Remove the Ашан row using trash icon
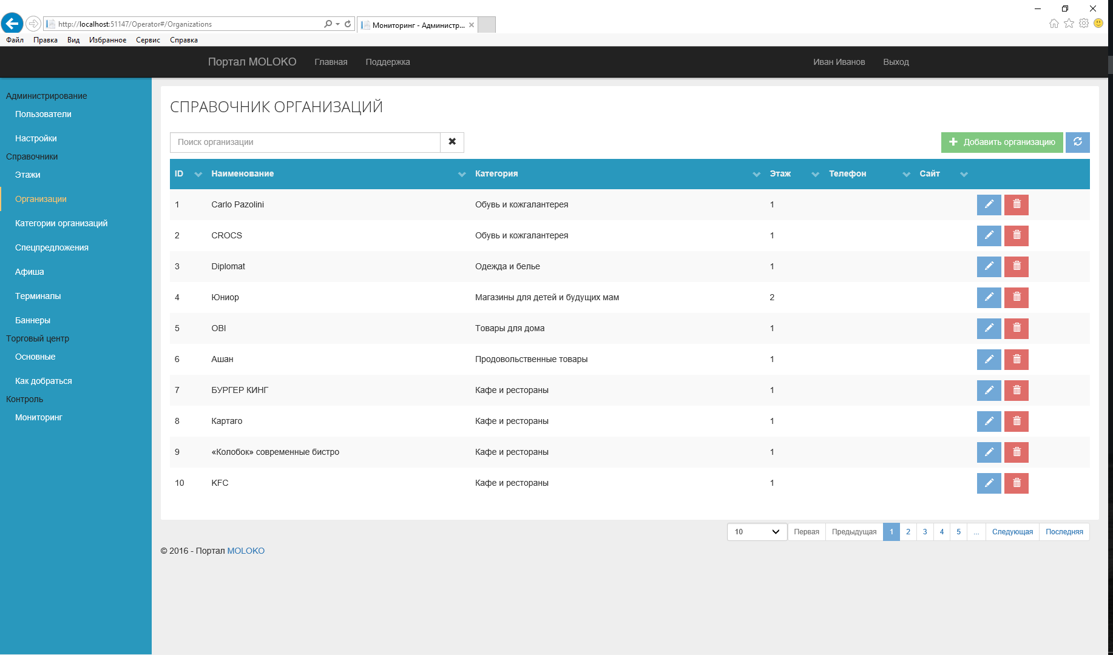This screenshot has width=1113, height=655. coord(1017,359)
